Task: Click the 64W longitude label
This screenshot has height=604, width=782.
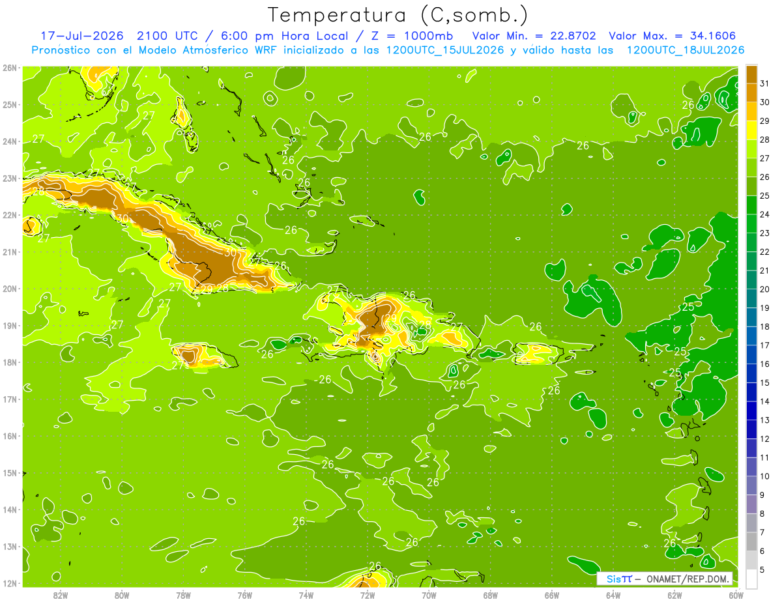Action: click(613, 595)
